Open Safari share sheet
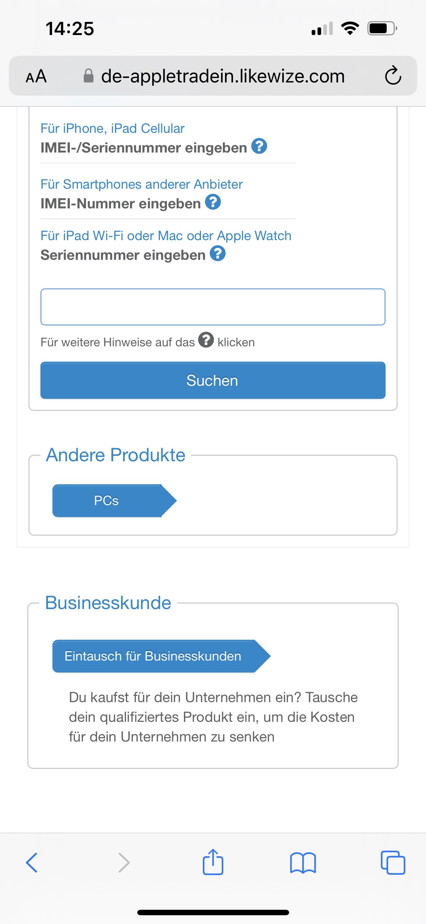Viewport: 426px width, 924px height. point(213,862)
